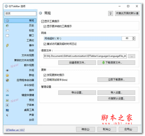Image resolution: width=145 pixels, height=136 pixels.
Task: Click the 插件 plugin icon in sidebar
Action: point(7,90)
